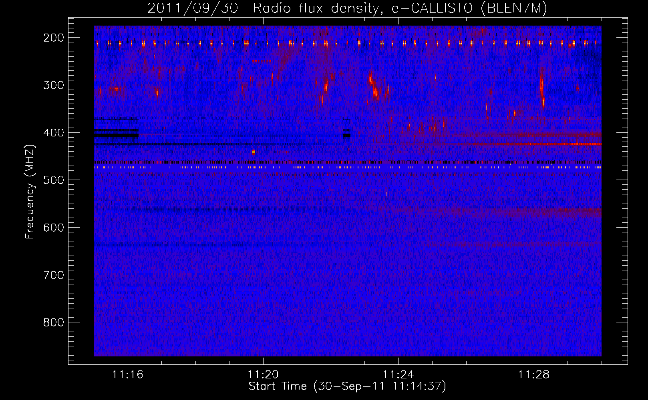Click the 200 frequency tick label
Image resolution: width=648 pixels, height=400 pixels.
(54, 38)
